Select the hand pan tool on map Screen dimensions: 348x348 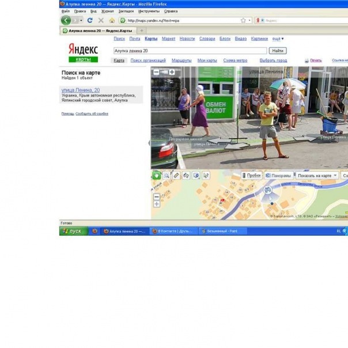tap(156, 175)
